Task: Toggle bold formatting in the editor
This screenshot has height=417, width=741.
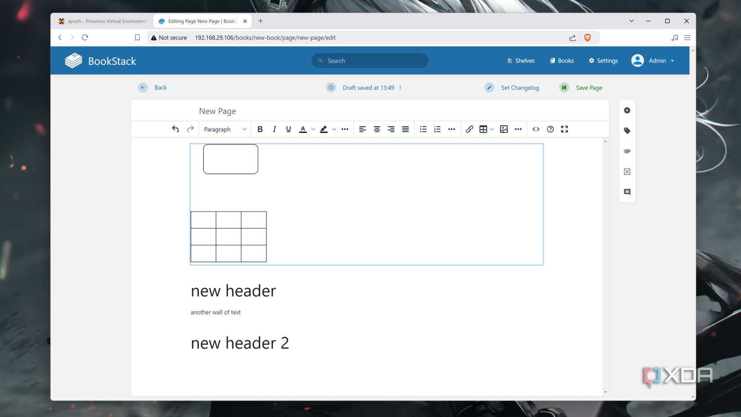Action: pos(260,129)
